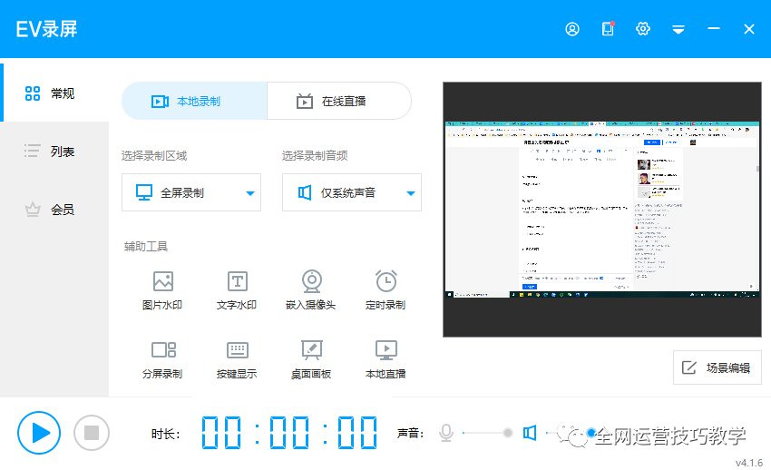This screenshot has height=470, width=771.
Task: Open the 桌面画板 desktop drawing board
Action: [x=311, y=359]
